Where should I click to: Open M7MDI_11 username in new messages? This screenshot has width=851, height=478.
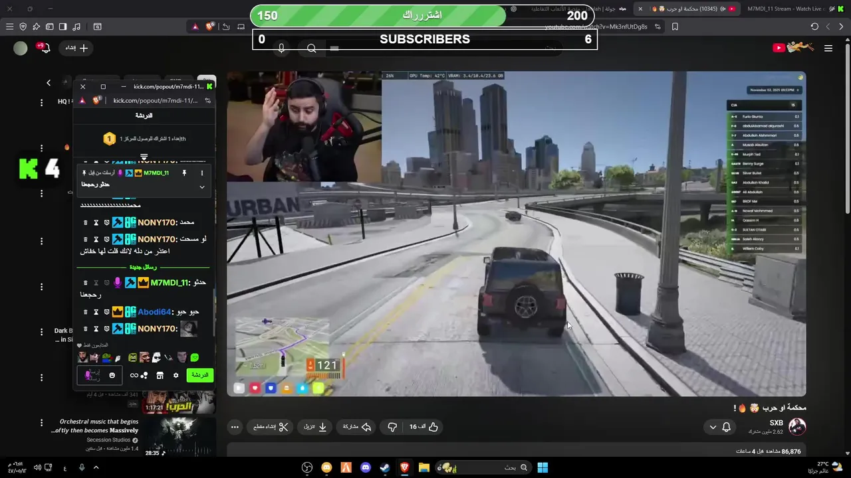[170, 283]
